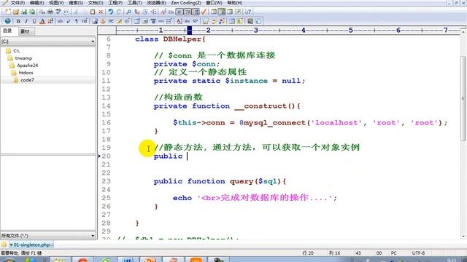Click the orange check mark icon

tap(204, 12)
